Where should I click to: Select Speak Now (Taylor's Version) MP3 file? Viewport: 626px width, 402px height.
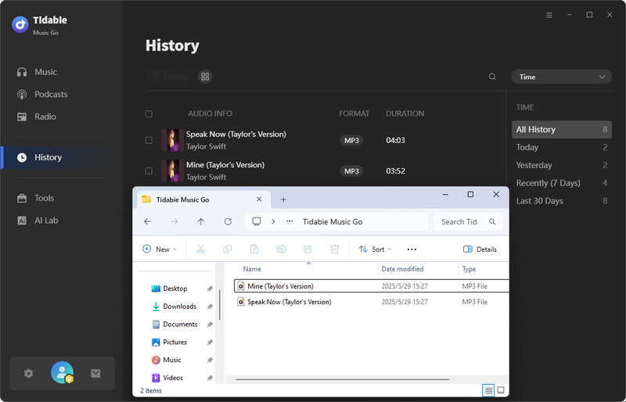pos(371,302)
